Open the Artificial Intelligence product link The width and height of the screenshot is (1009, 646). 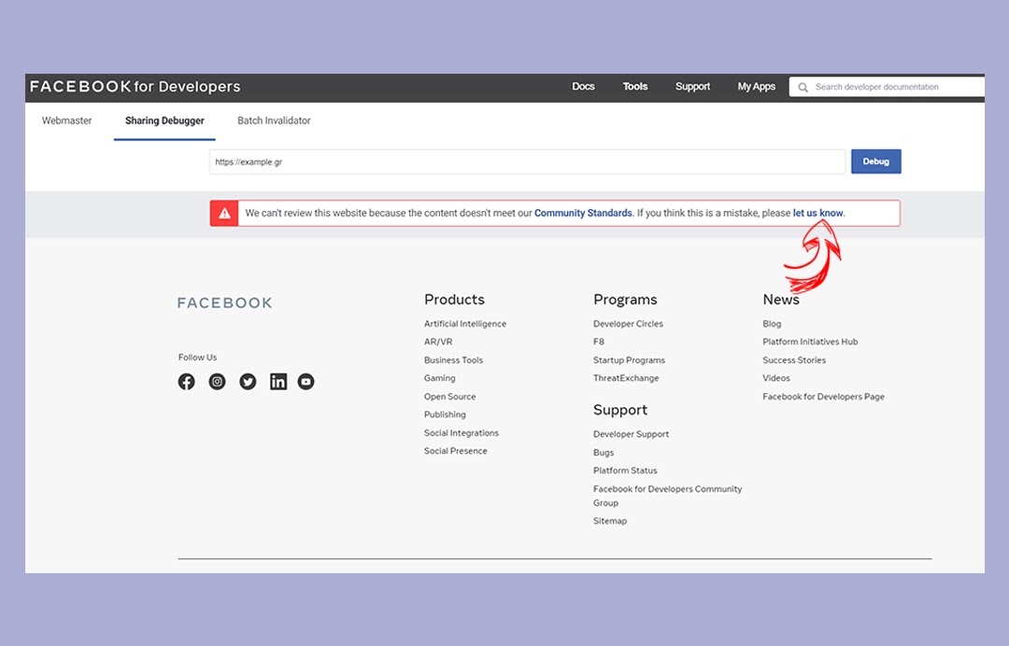[x=464, y=324]
